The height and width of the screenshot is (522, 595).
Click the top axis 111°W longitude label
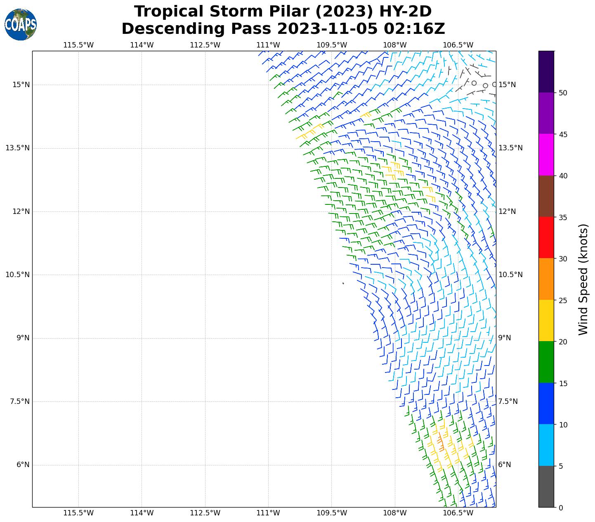tap(268, 45)
